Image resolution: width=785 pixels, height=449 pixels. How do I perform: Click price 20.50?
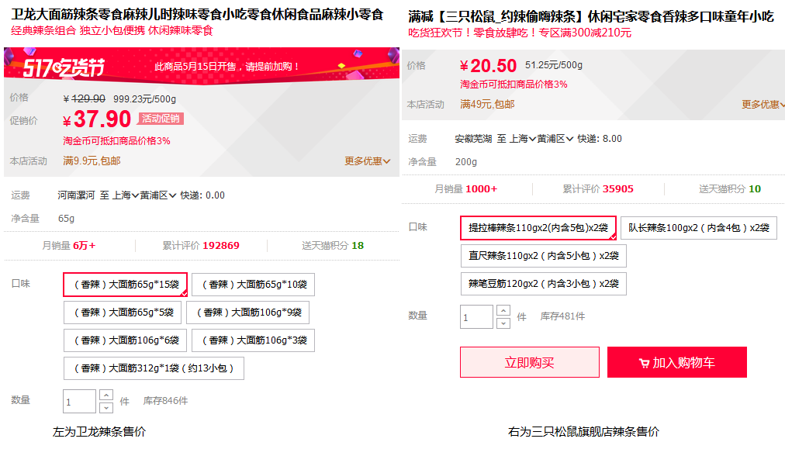pyautogui.click(x=488, y=66)
